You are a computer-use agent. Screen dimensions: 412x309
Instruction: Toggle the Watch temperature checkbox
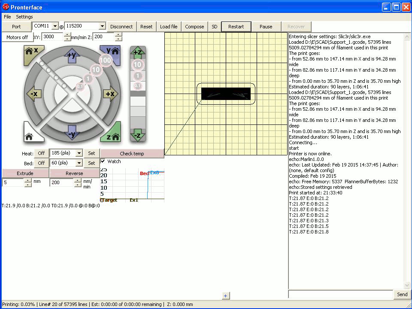point(103,161)
